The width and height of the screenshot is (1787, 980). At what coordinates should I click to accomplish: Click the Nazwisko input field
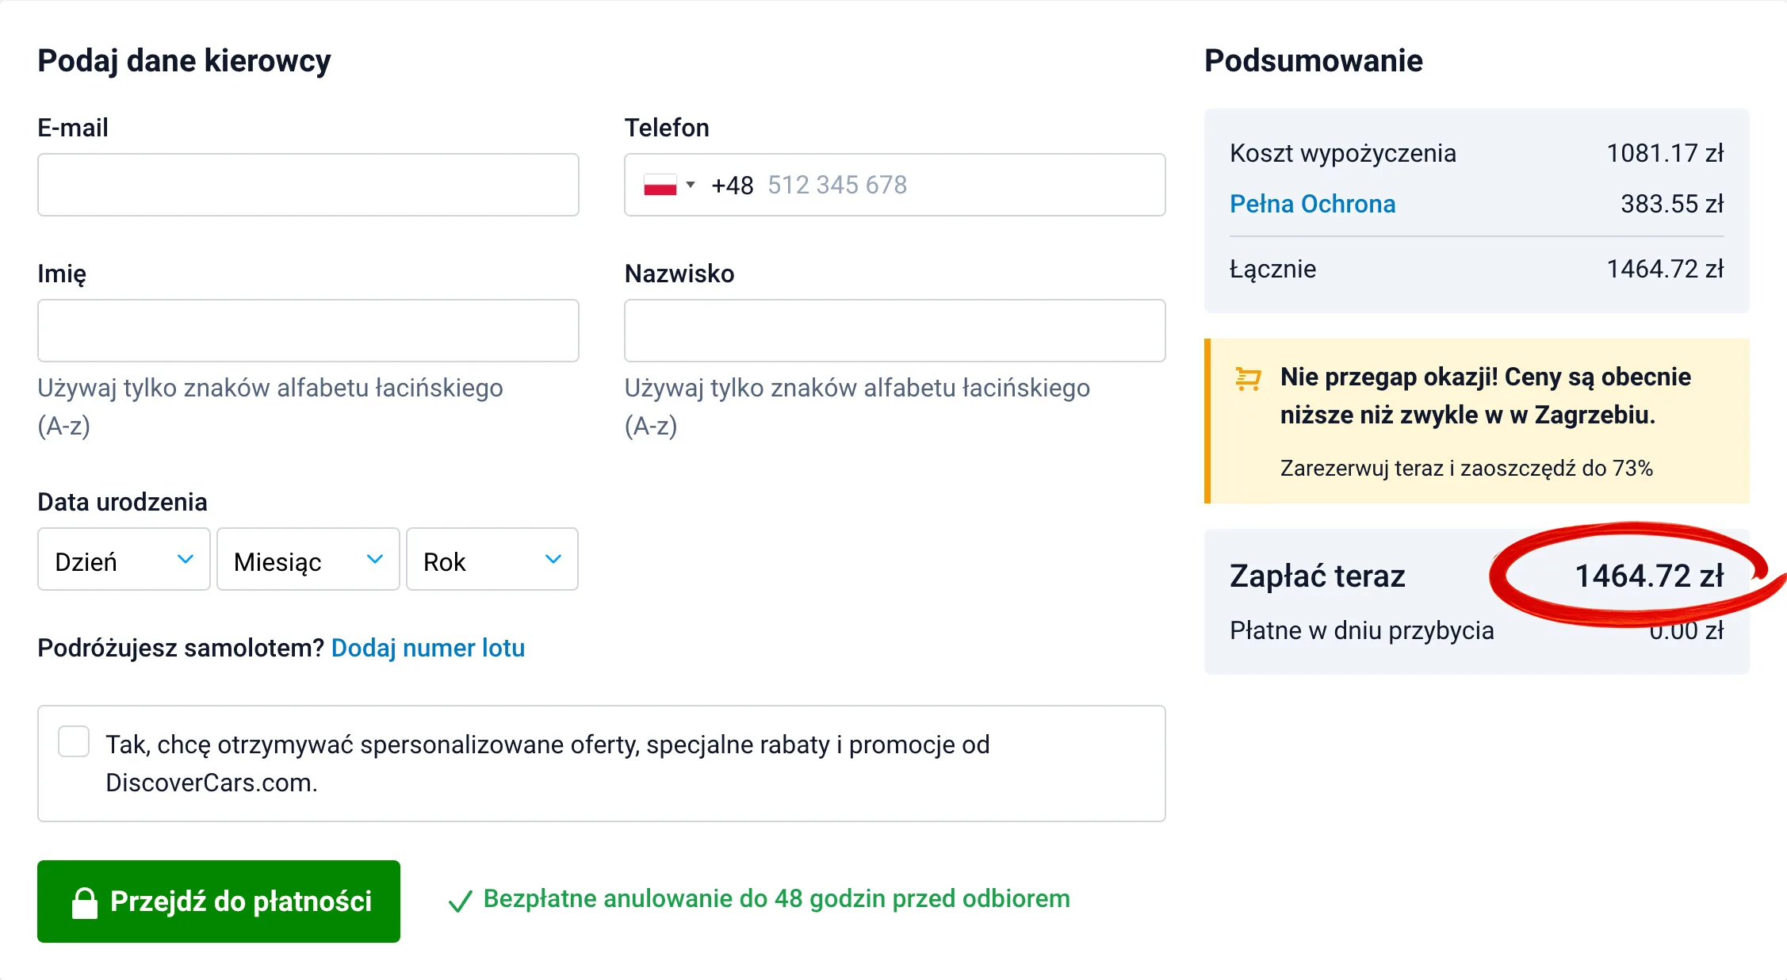tap(894, 331)
